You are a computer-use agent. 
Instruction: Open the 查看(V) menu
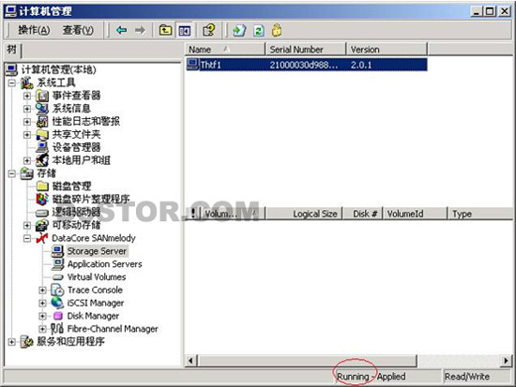[78, 30]
